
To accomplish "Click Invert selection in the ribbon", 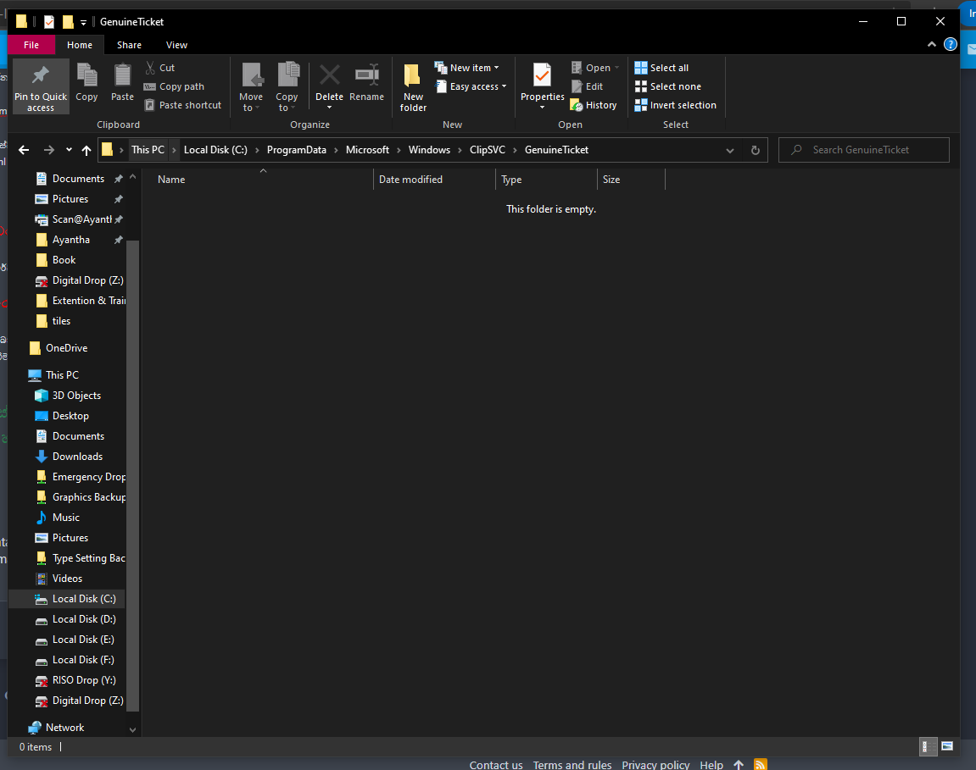I will 675,105.
